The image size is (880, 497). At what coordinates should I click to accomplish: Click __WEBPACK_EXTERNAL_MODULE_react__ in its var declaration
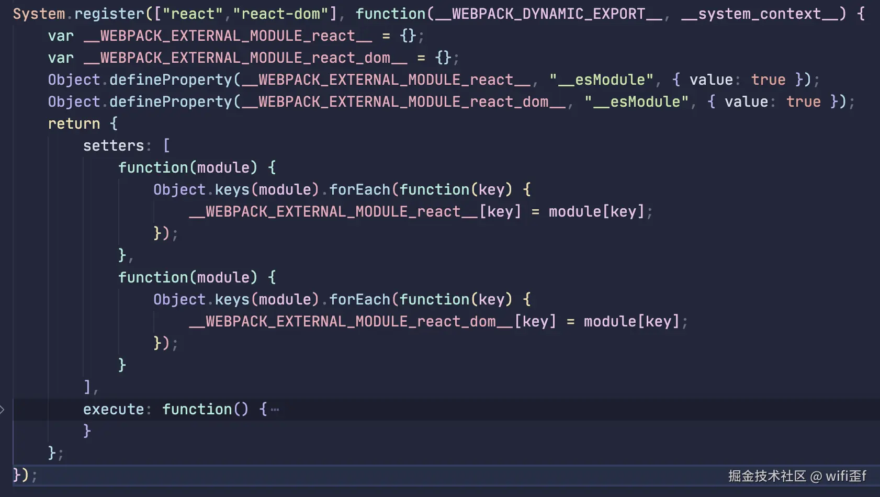point(228,36)
